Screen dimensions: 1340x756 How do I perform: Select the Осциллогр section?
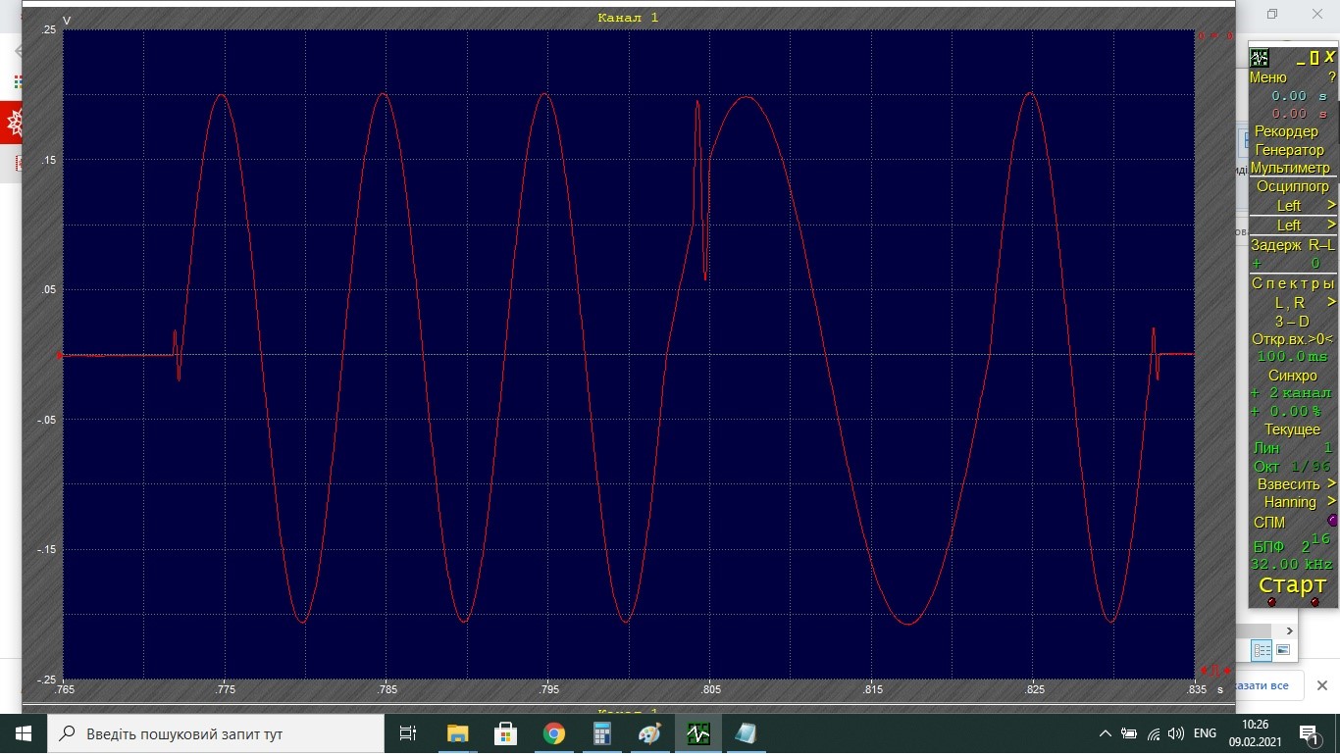[x=1292, y=186]
